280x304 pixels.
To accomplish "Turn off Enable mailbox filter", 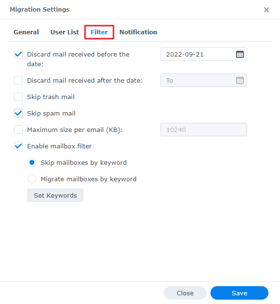I will 18,146.
